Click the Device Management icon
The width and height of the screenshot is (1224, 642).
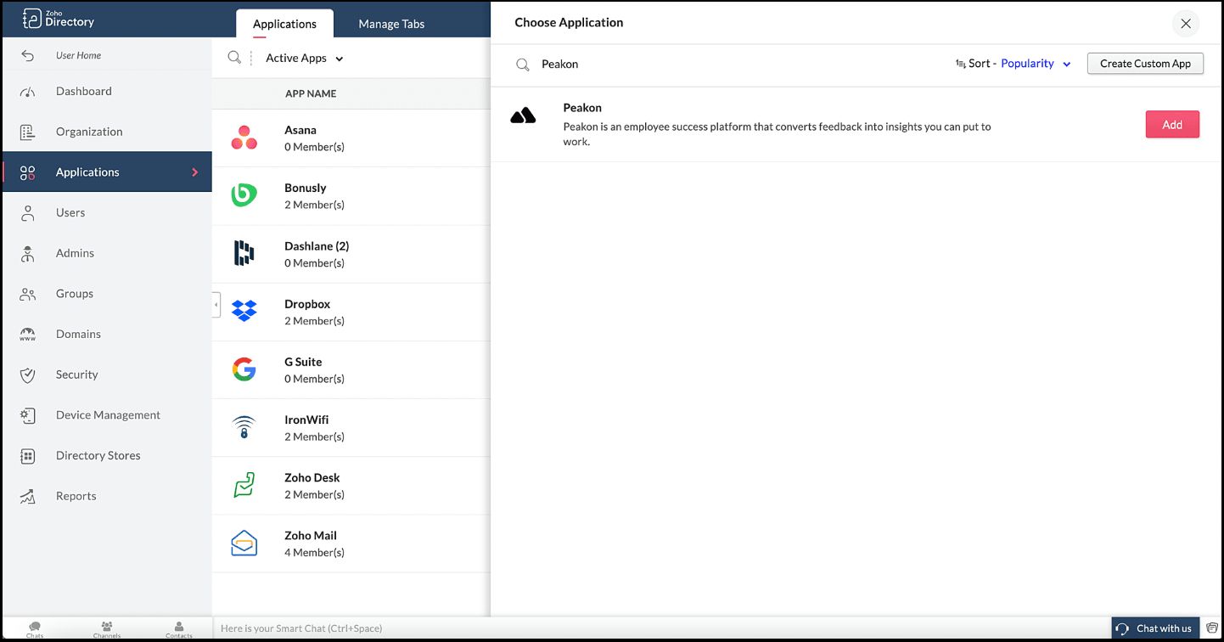(x=28, y=415)
